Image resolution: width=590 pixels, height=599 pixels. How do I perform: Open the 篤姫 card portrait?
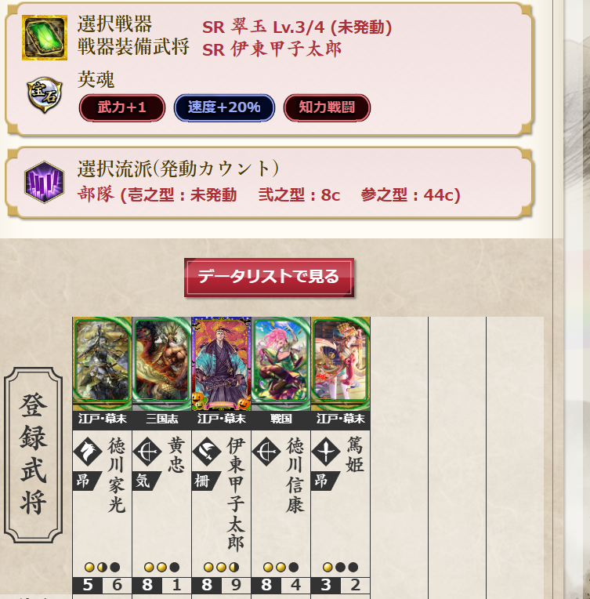click(x=340, y=364)
